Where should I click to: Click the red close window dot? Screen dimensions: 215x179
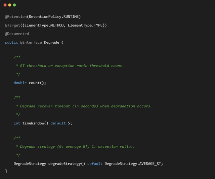[x=5, y=5]
